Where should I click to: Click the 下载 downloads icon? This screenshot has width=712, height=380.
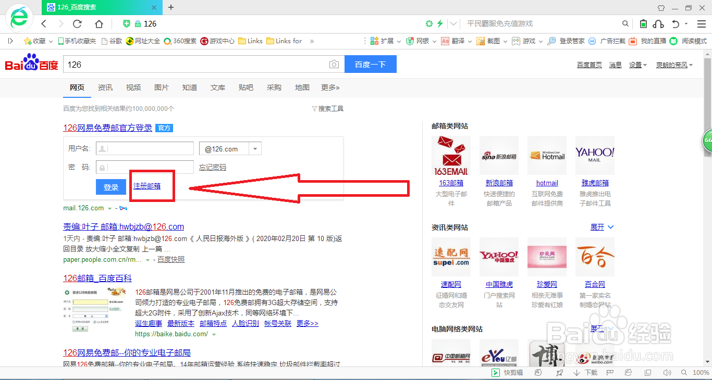(585, 373)
